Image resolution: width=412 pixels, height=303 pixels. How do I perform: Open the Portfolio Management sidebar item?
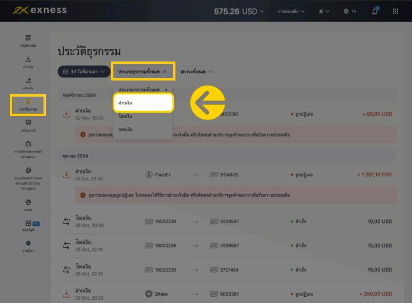point(27,148)
